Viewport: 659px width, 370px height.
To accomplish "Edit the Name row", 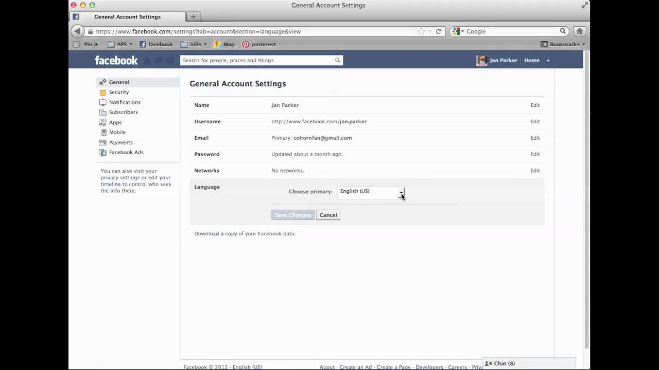I will [x=535, y=105].
